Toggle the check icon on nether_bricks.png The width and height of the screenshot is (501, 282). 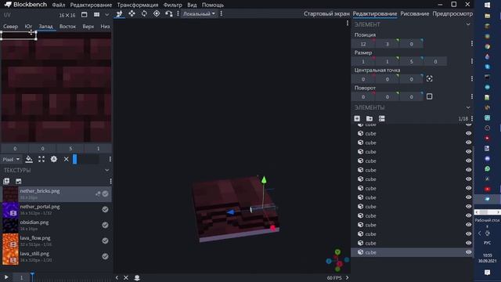(x=105, y=193)
